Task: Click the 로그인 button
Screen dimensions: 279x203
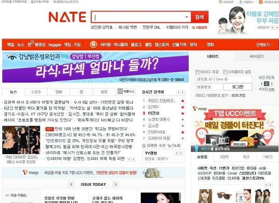Action: click(x=238, y=87)
